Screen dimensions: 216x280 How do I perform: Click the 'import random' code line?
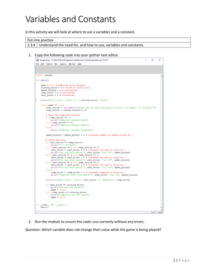tap(44, 75)
